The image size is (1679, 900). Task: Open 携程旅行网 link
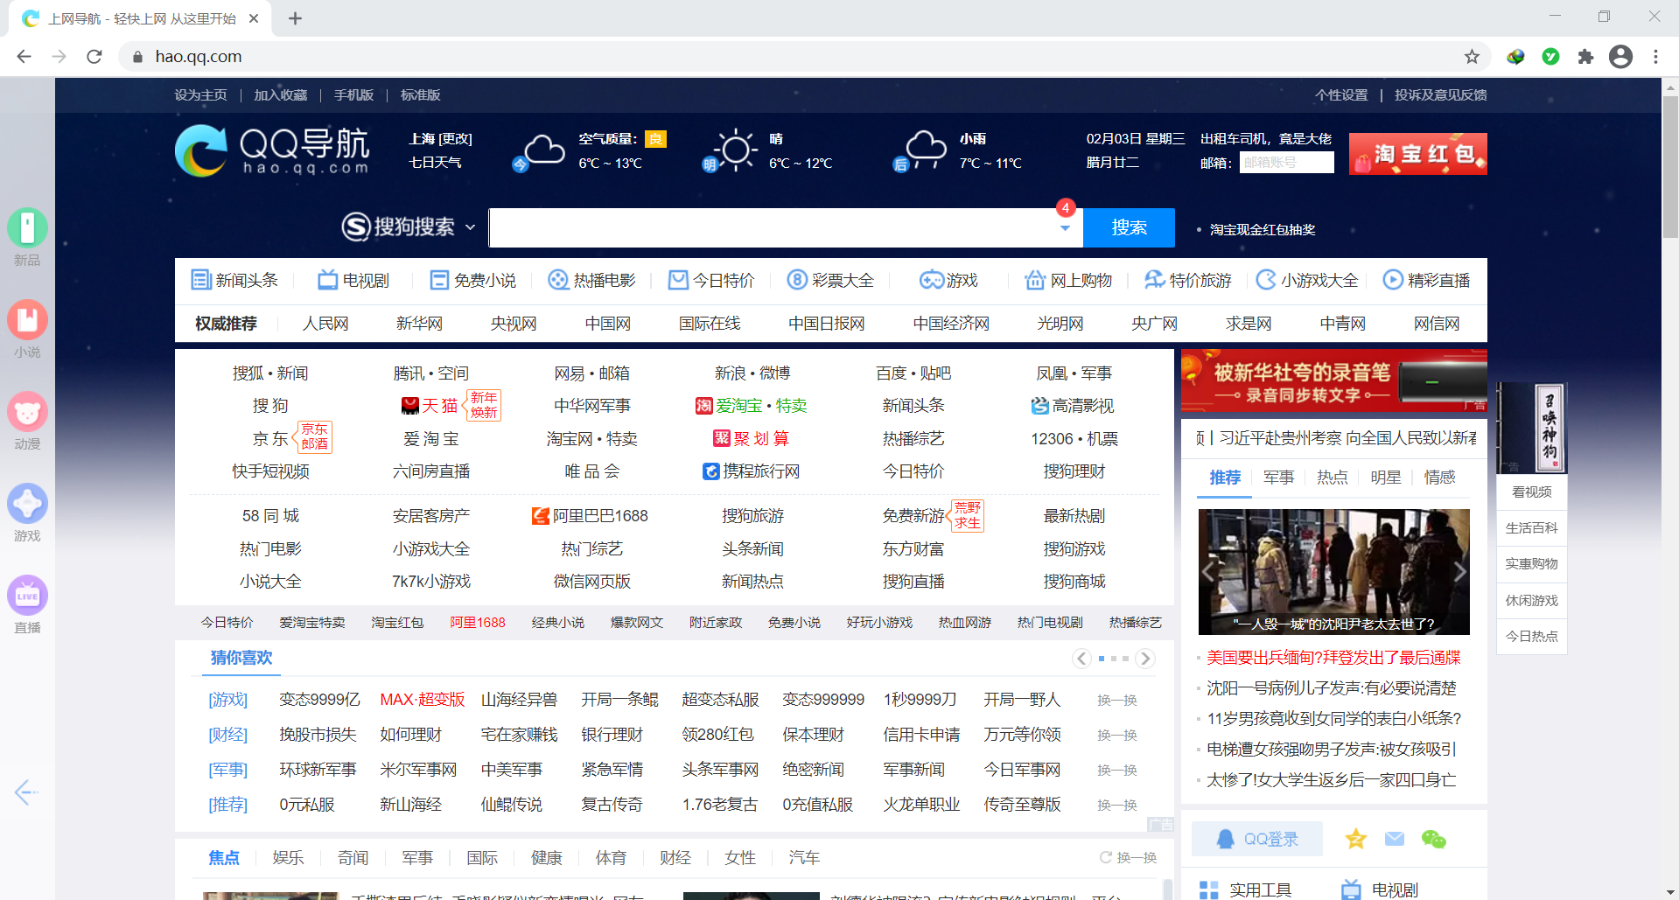click(752, 471)
